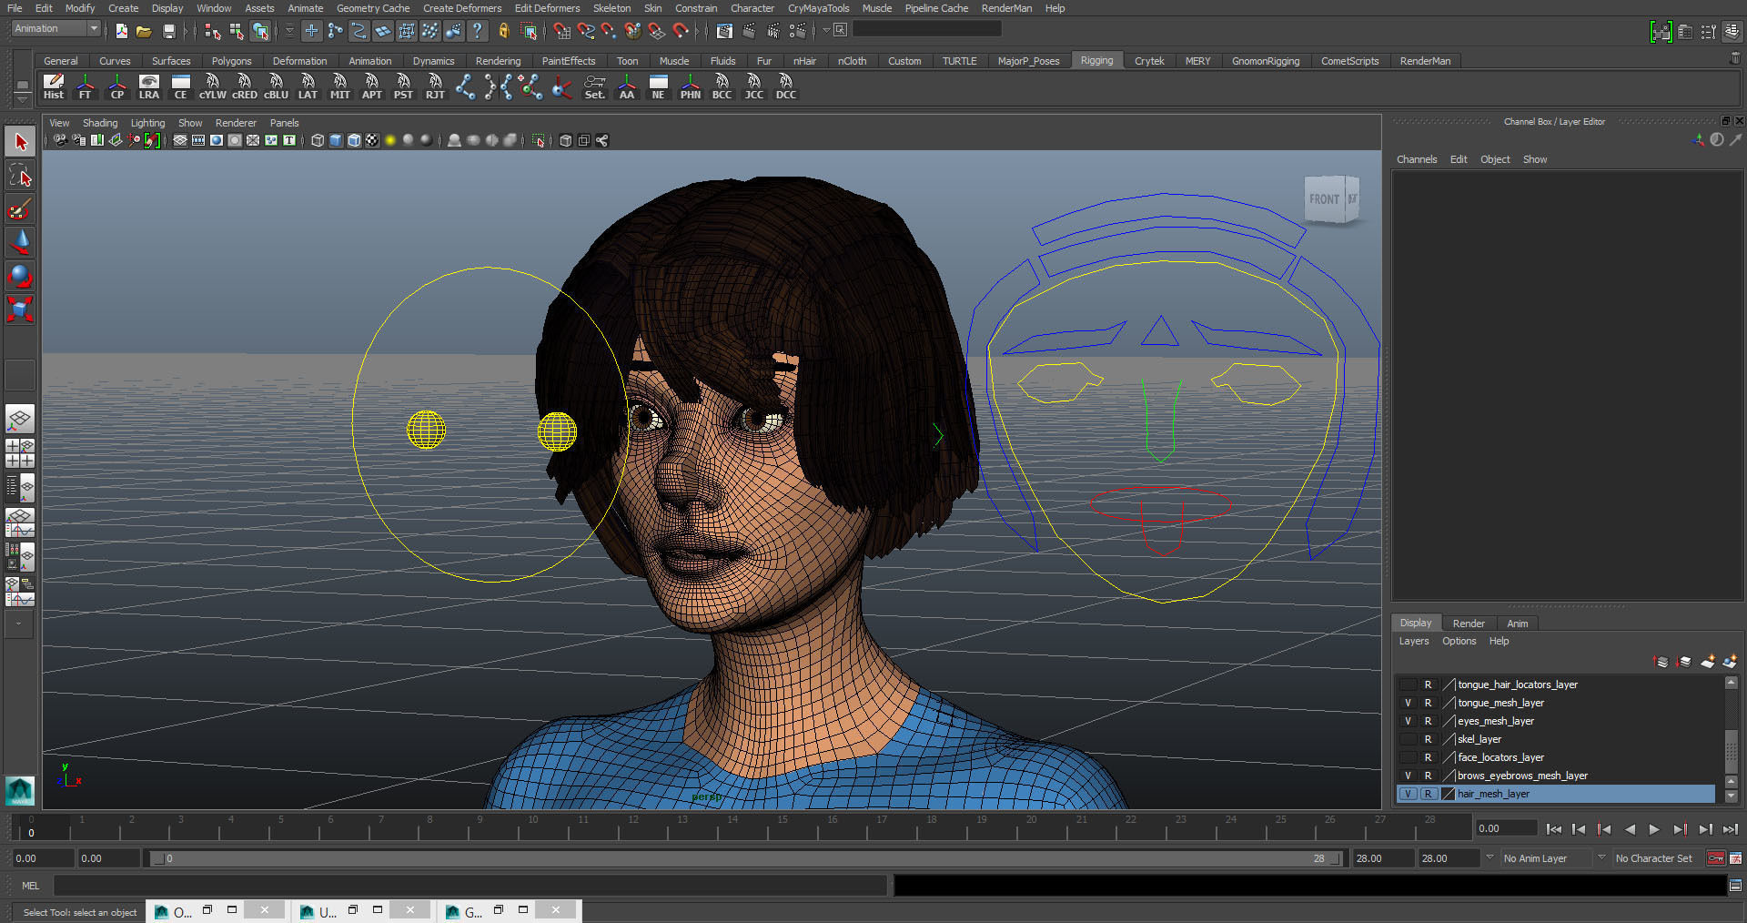
Task: Activate the Lasso select tool
Action: click(x=20, y=176)
